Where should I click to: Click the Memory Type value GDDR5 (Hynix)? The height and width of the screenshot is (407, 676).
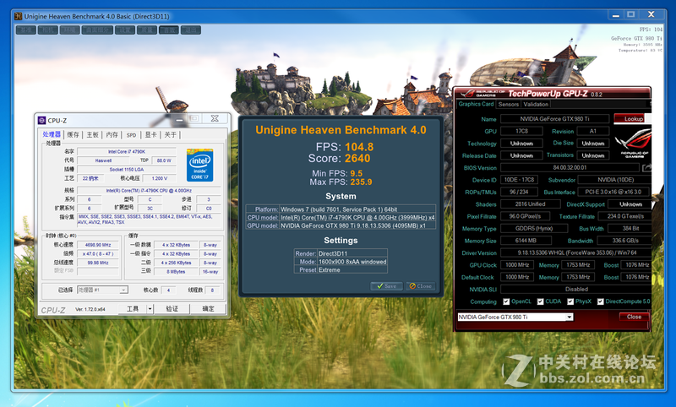point(534,229)
